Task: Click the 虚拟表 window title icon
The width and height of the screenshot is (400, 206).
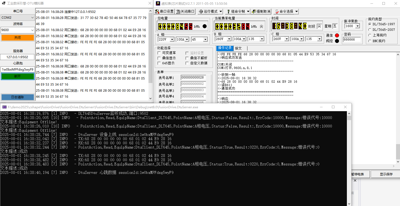Action: pyautogui.click(x=158, y=3)
